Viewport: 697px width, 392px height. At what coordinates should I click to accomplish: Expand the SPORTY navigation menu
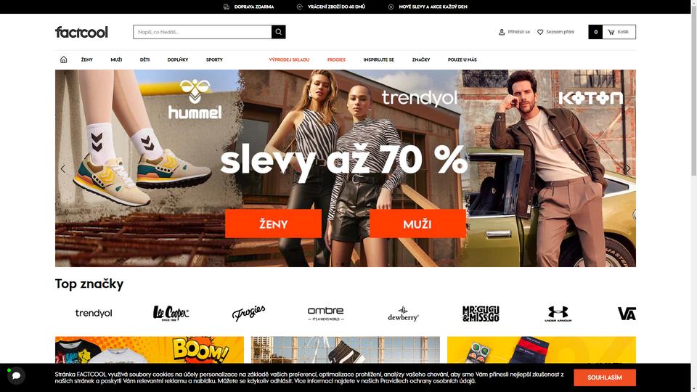pos(214,60)
